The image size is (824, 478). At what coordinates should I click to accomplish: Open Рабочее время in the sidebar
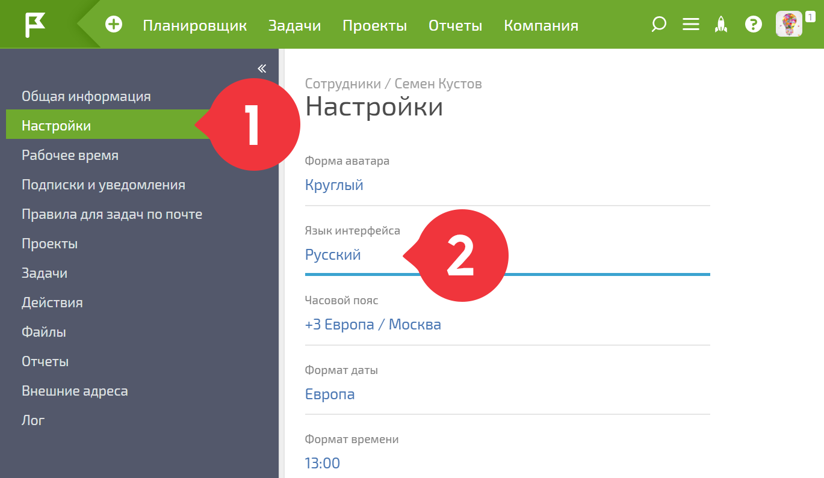[x=70, y=155]
